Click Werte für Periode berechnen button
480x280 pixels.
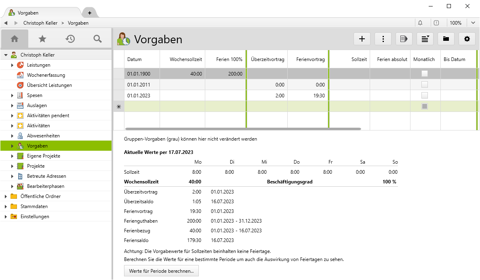161,271
